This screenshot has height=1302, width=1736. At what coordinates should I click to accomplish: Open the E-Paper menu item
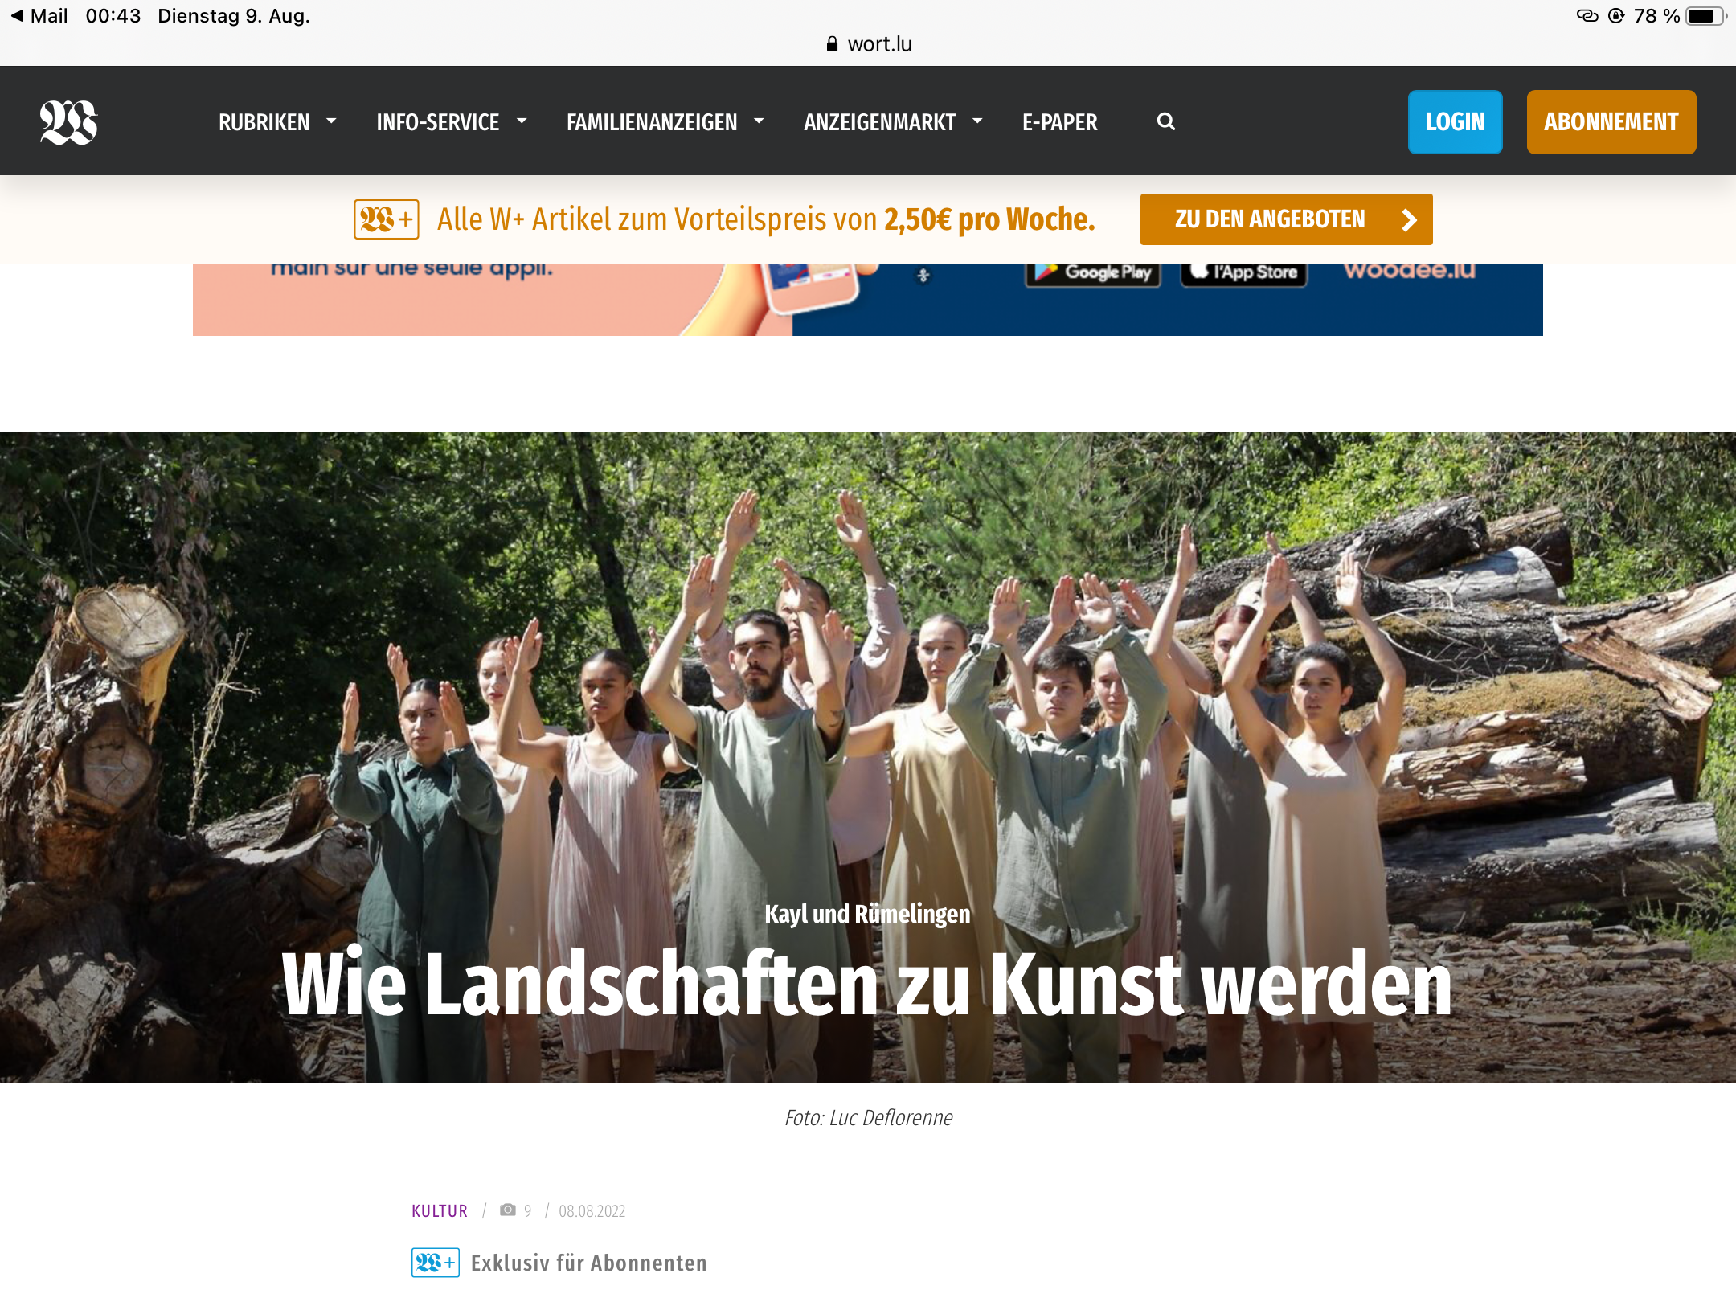point(1059,122)
